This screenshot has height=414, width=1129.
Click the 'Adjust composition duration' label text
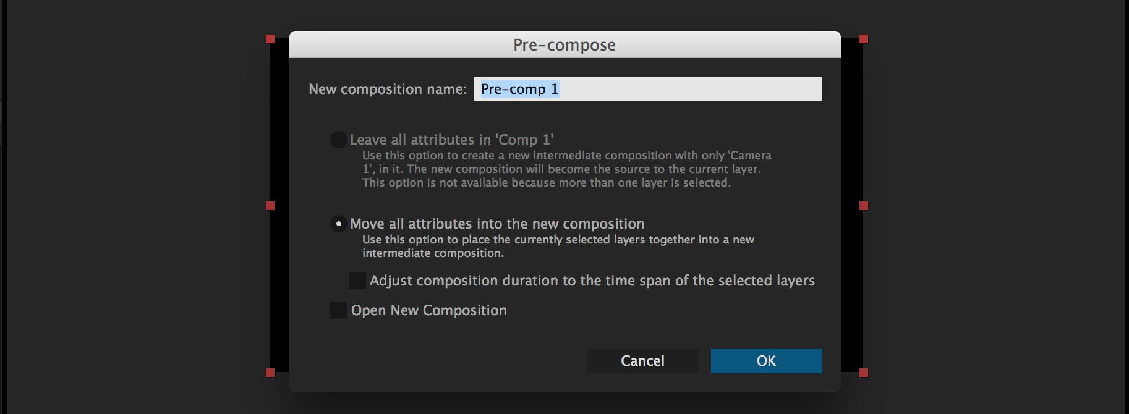click(592, 281)
